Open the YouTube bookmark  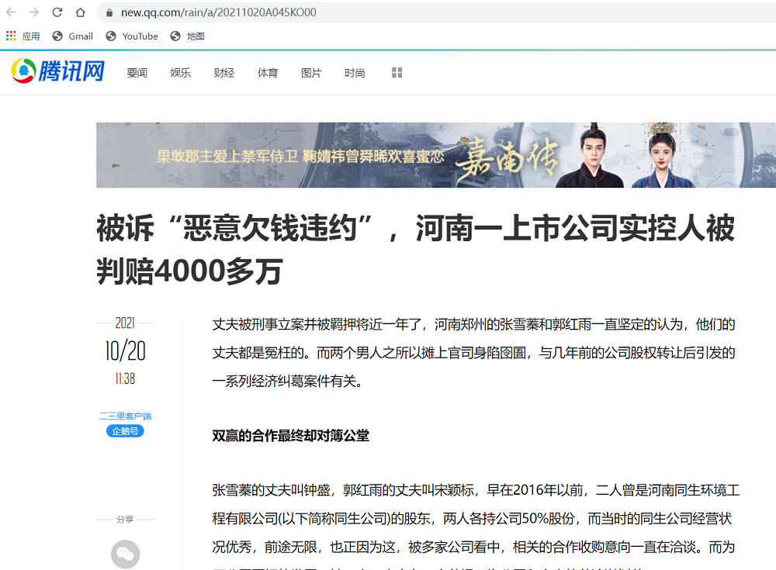point(132,36)
